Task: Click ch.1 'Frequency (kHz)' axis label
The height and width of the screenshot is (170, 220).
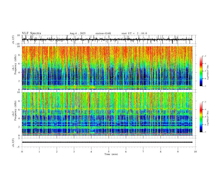Action: pyautogui.click(x=16, y=64)
